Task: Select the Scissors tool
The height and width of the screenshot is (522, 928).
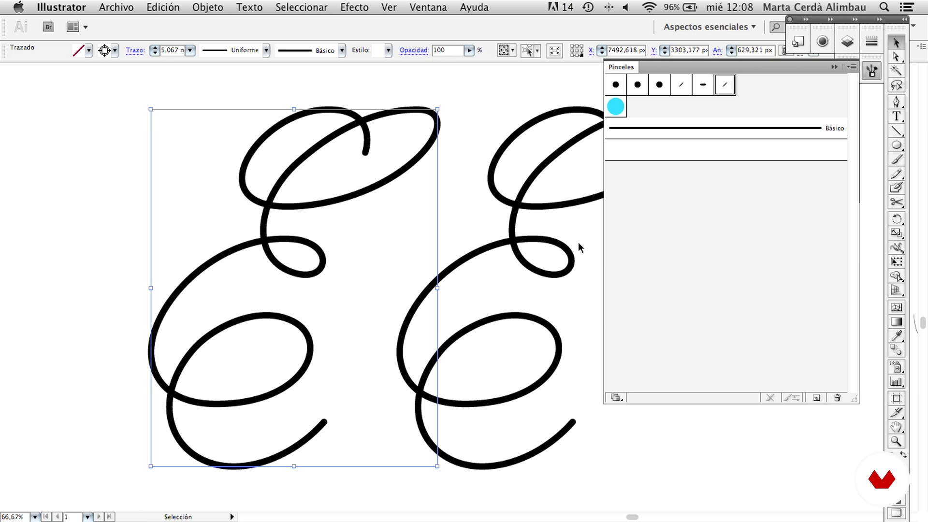Action: (x=897, y=202)
